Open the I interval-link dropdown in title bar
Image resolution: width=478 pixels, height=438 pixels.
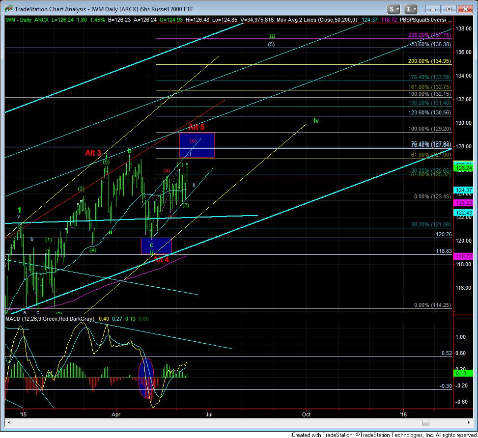[x=411, y=9]
